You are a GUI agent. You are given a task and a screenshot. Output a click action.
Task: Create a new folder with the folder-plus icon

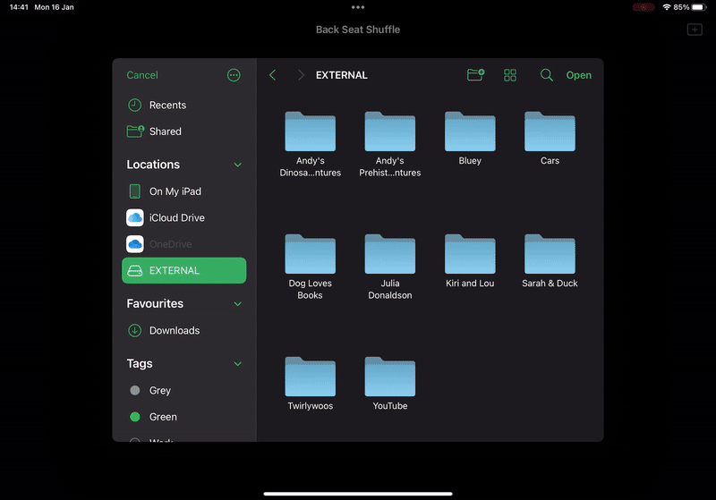(x=476, y=75)
